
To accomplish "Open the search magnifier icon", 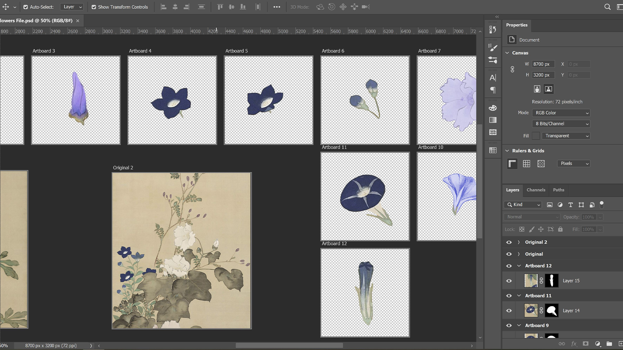I will (x=607, y=7).
